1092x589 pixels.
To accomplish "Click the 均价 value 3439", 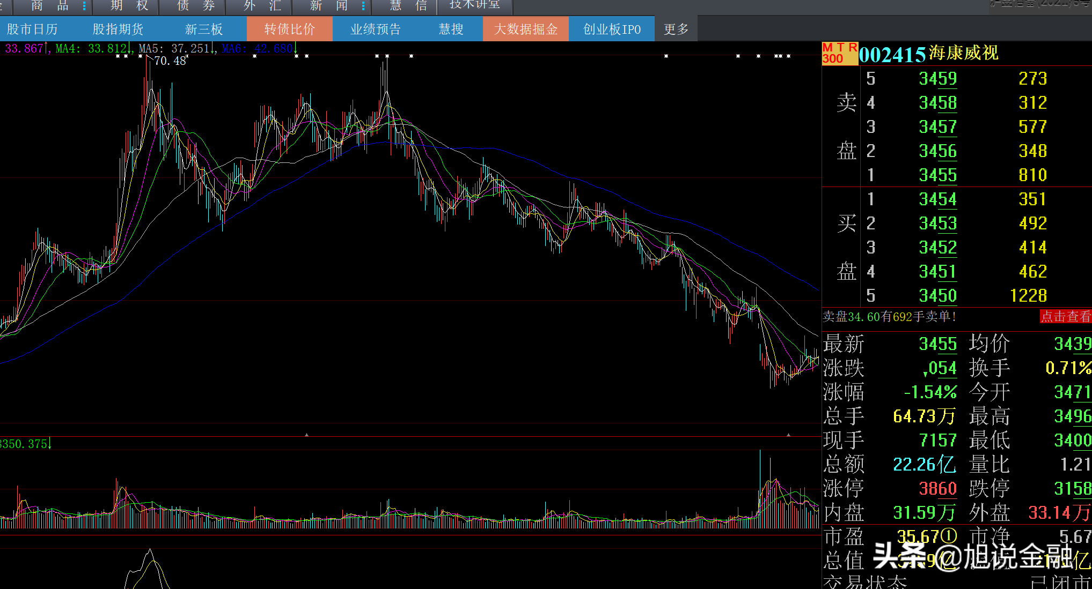I will [x=1073, y=344].
